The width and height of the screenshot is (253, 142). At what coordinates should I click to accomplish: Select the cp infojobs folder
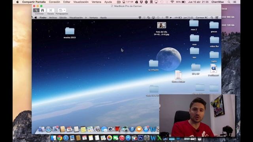pyautogui.click(x=153, y=65)
